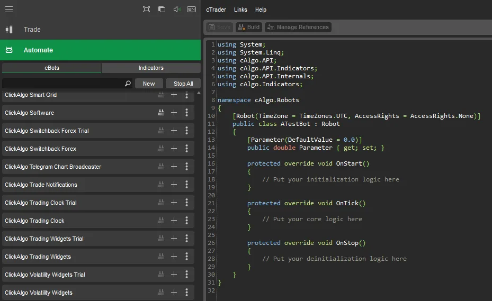Open the Help menu
The height and width of the screenshot is (301, 492).
click(261, 10)
